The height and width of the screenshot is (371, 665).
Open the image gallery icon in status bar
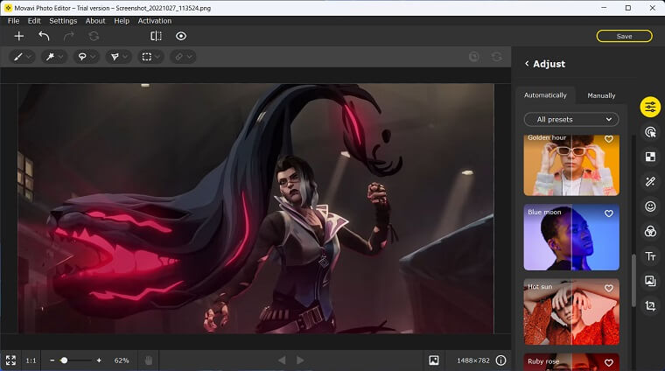[x=434, y=360]
